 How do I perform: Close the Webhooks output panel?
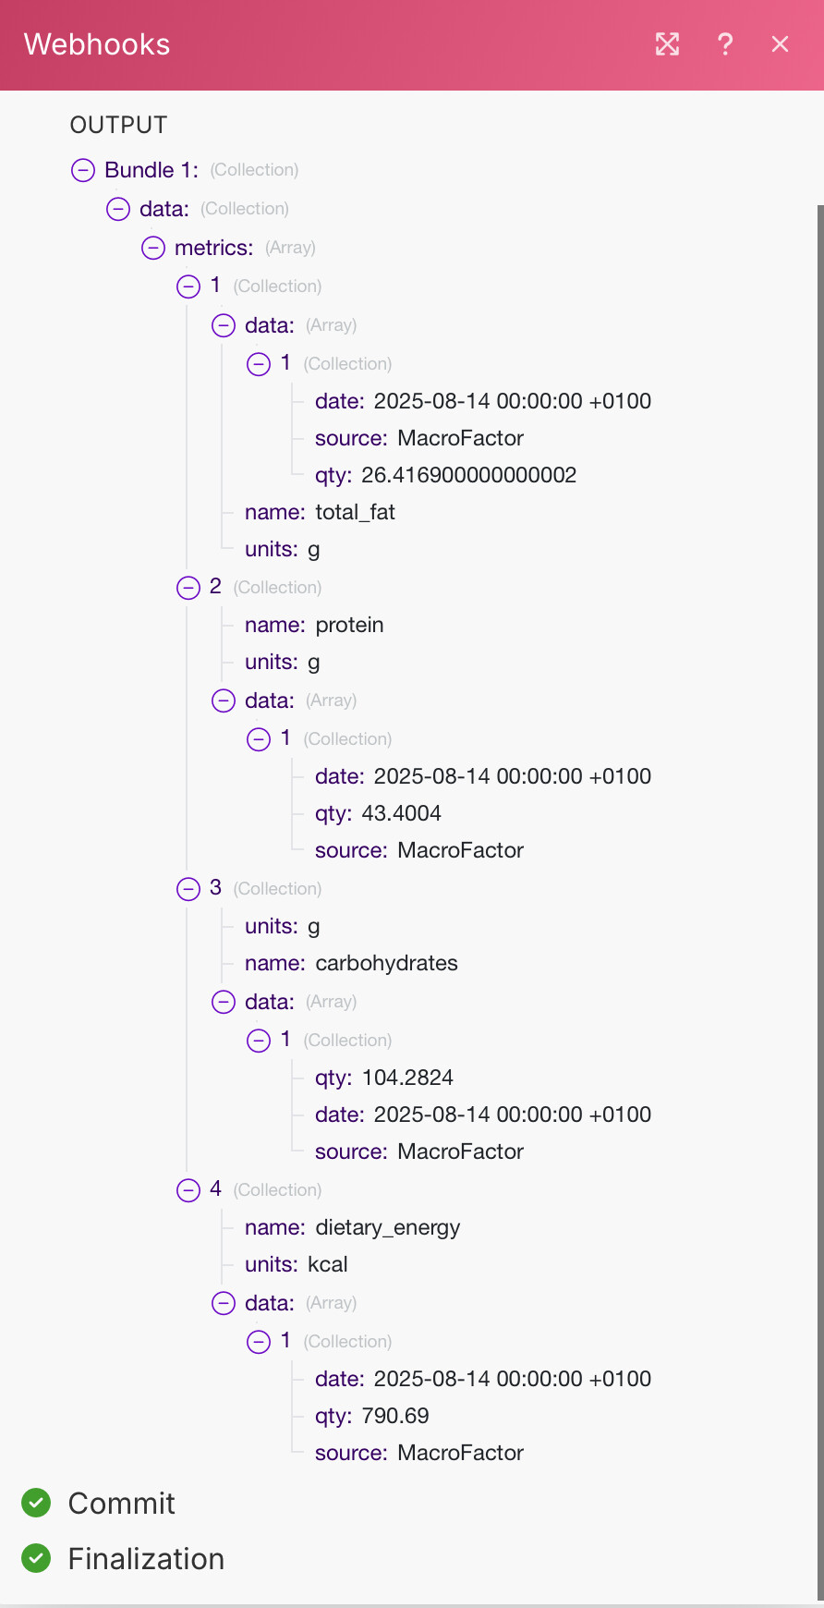(781, 44)
